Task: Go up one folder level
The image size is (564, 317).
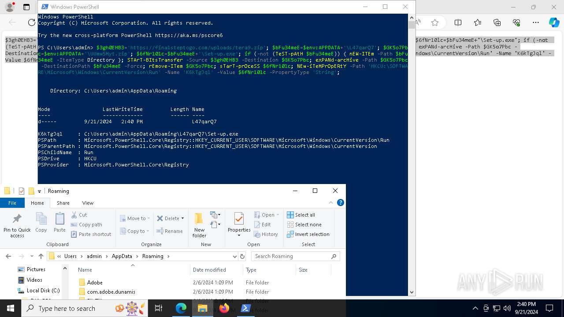Action: pos(41,256)
